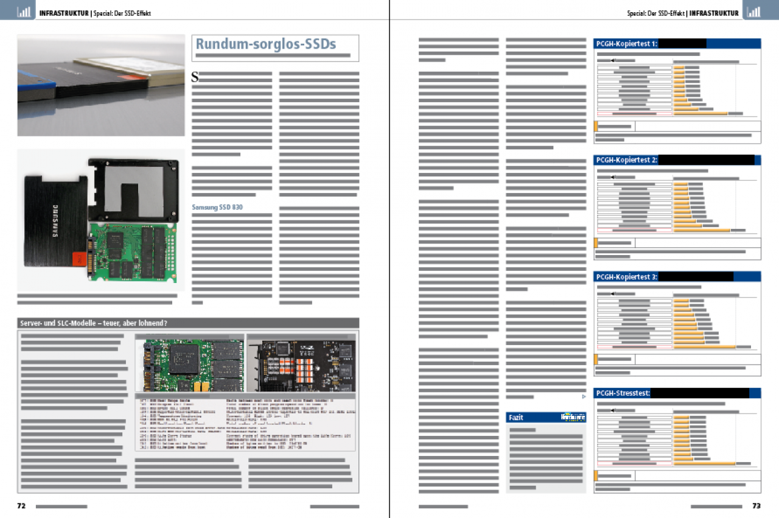The height and width of the screenshot is (518, 779).
Task: Select 'Special: Der SSD-Effekt' on the left page header
Action: click(122, 13)
